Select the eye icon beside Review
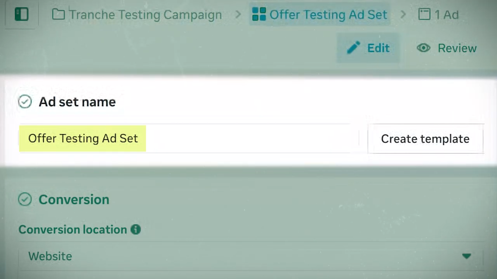The width and height of the screenshot is (497, 279). click(424, 48)
